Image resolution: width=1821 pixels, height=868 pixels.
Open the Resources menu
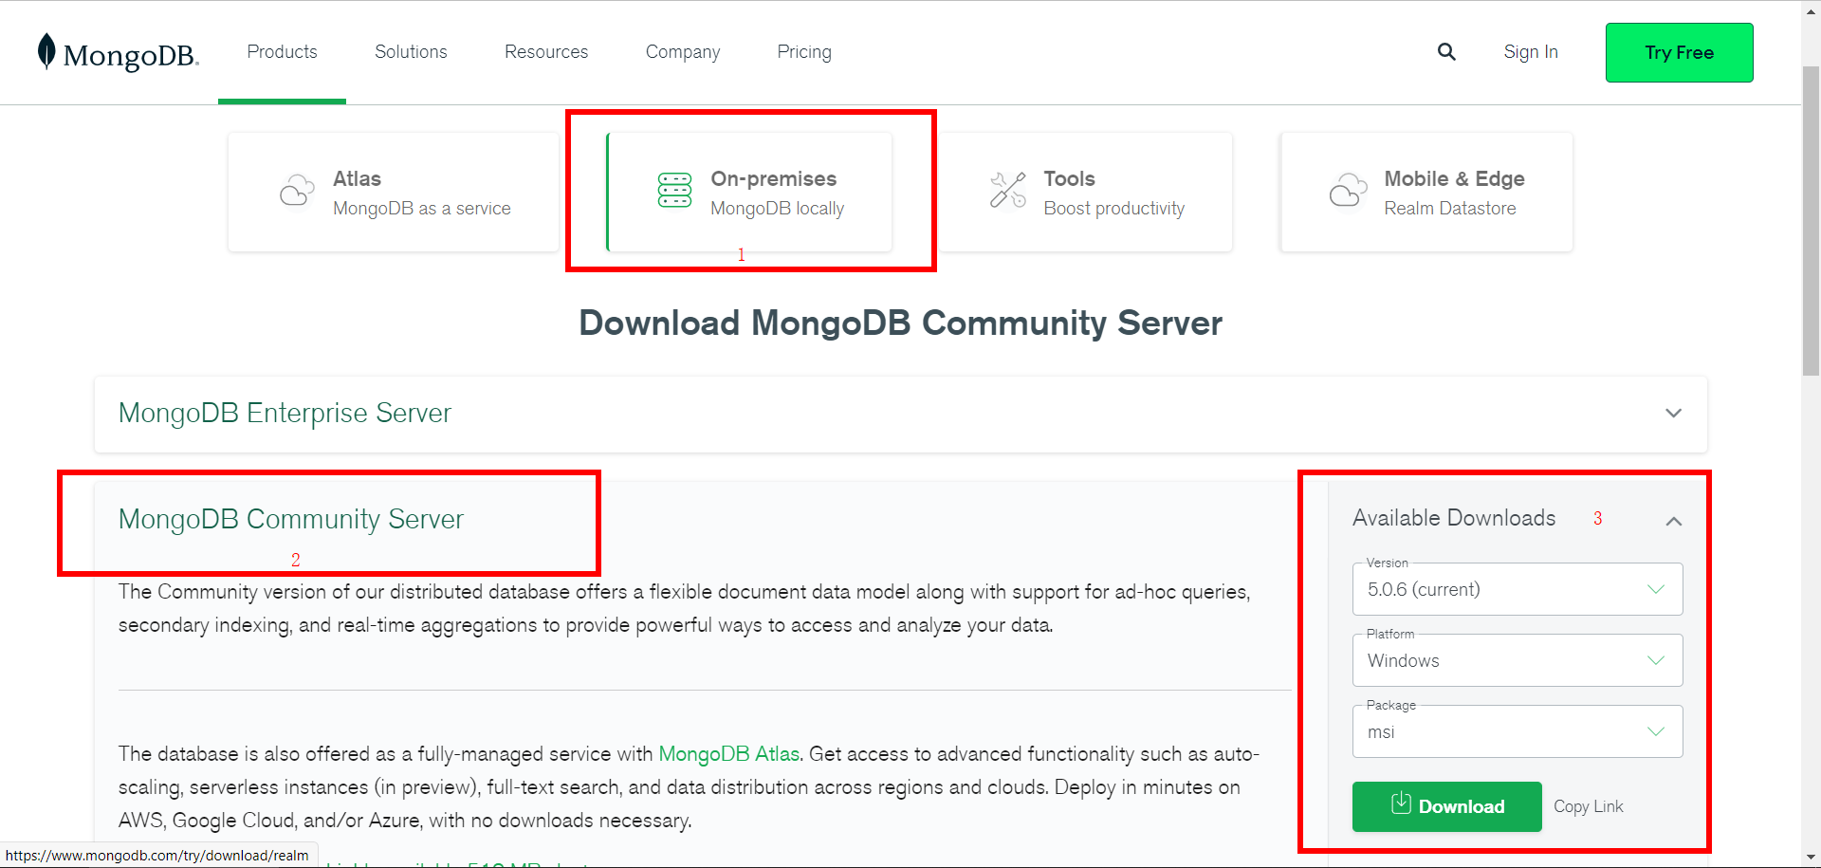546,52
